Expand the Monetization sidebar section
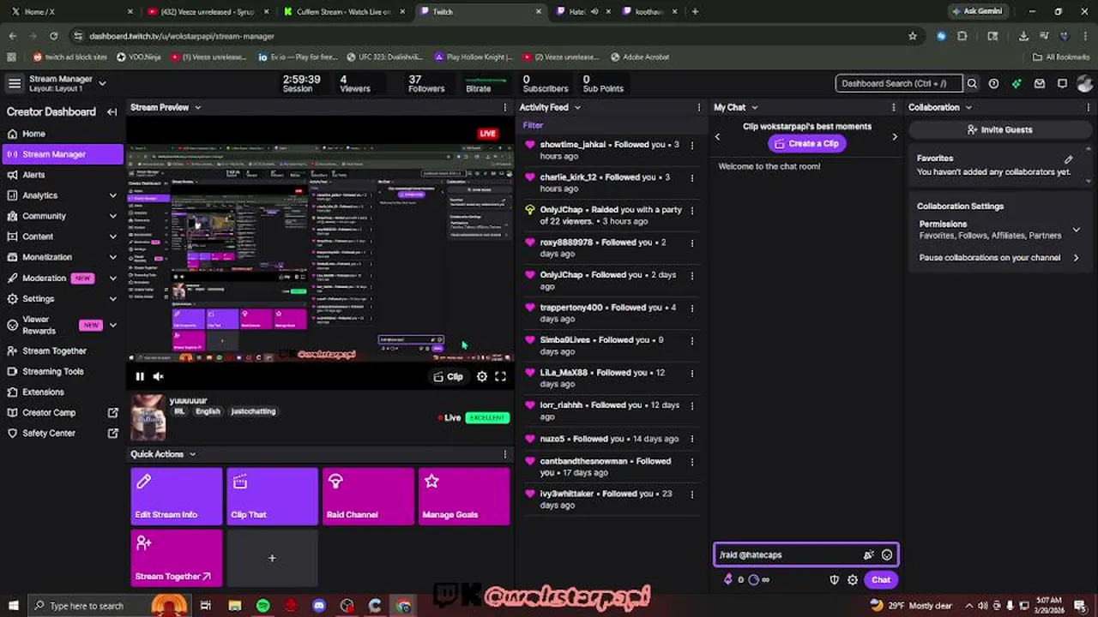 [x=112, y=257]
